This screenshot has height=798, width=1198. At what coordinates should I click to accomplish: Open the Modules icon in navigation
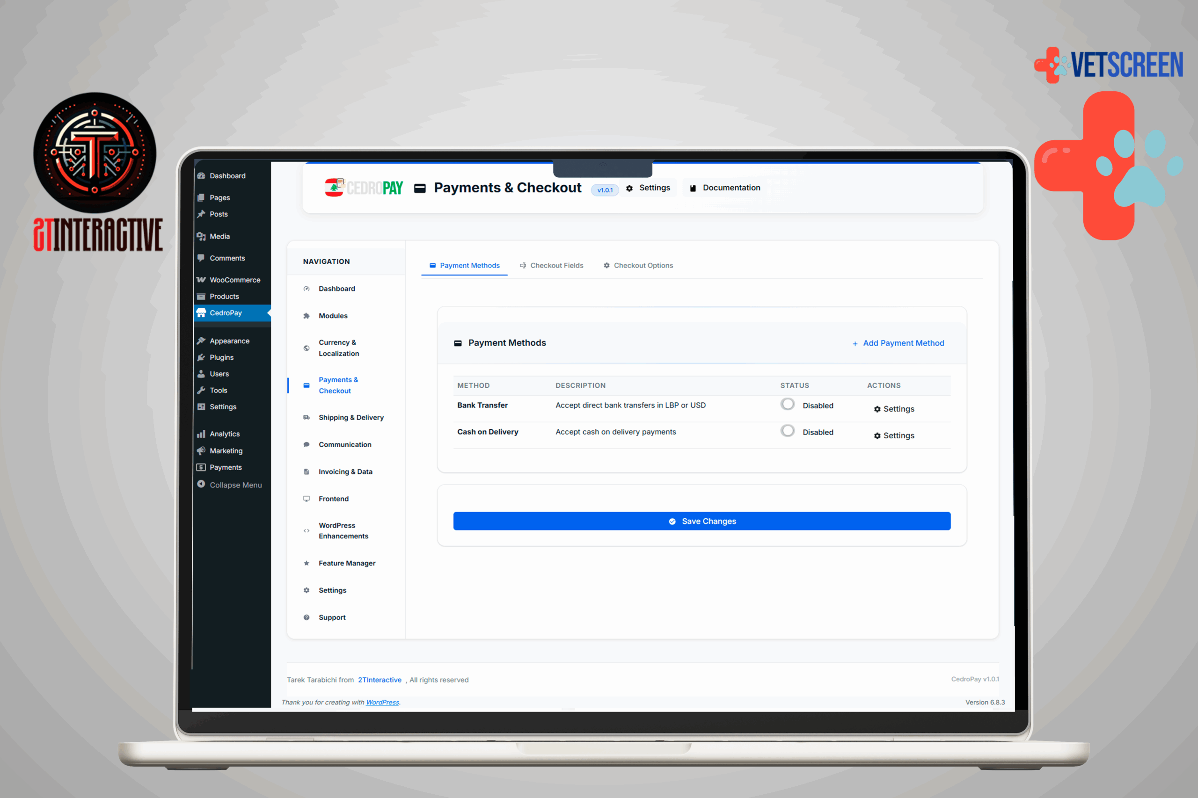coord(307,316)
